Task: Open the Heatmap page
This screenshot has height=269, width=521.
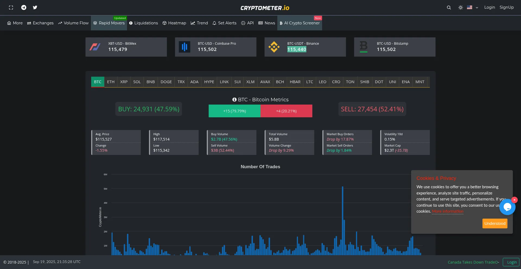Action: click(174, 23)
